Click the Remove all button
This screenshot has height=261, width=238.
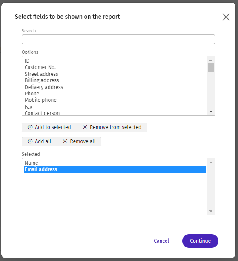click(x=79, y=141)
